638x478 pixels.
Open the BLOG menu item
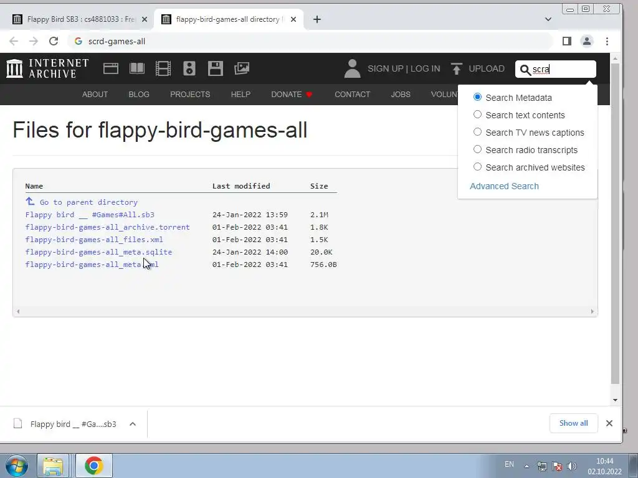coord(139,95)
